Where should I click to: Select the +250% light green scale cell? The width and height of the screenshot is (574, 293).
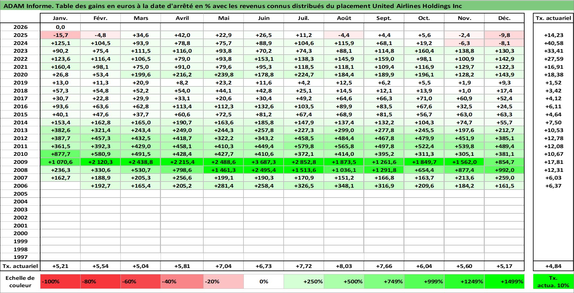[x=304, y=281]
